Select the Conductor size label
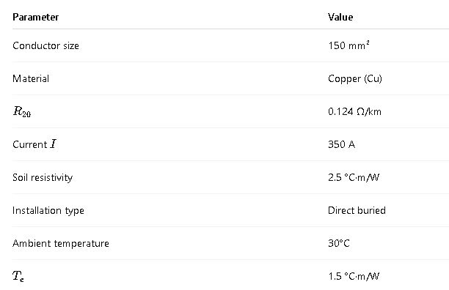The height and width of the screenshot is (290, 449). click(45, 45)
